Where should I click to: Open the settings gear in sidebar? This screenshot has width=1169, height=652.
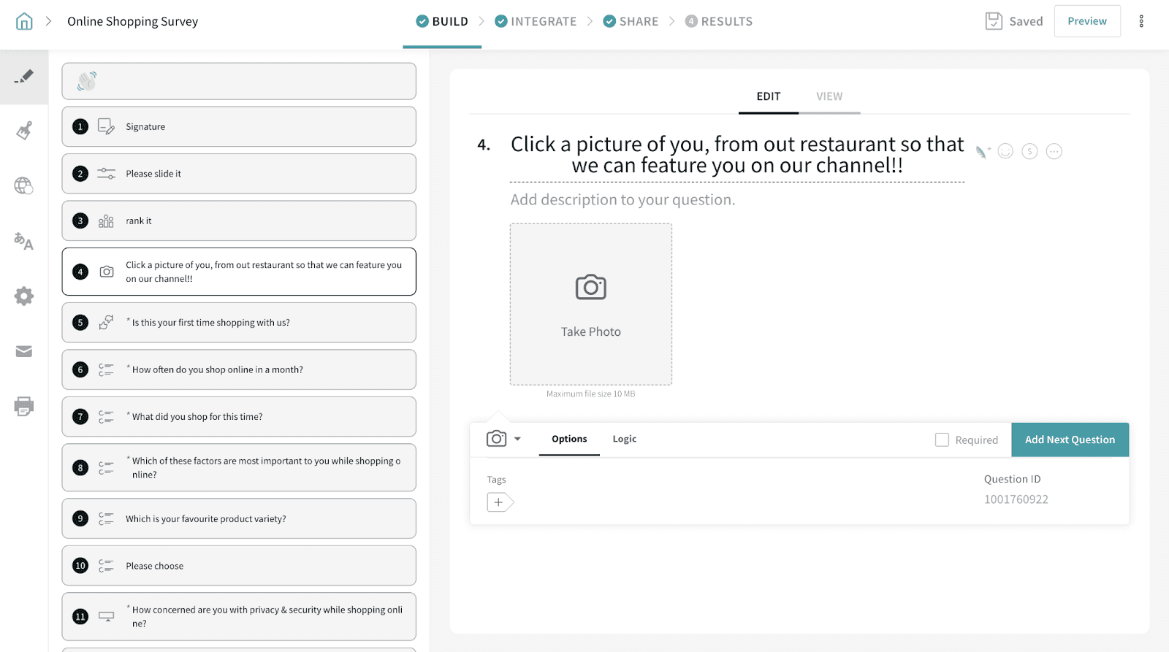(24, 296)
